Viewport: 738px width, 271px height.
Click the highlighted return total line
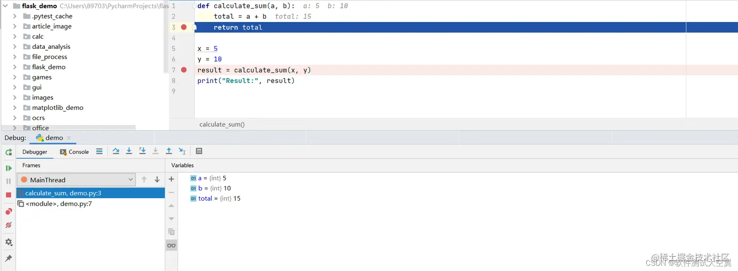pyautogui.click(x=466, y=27)
